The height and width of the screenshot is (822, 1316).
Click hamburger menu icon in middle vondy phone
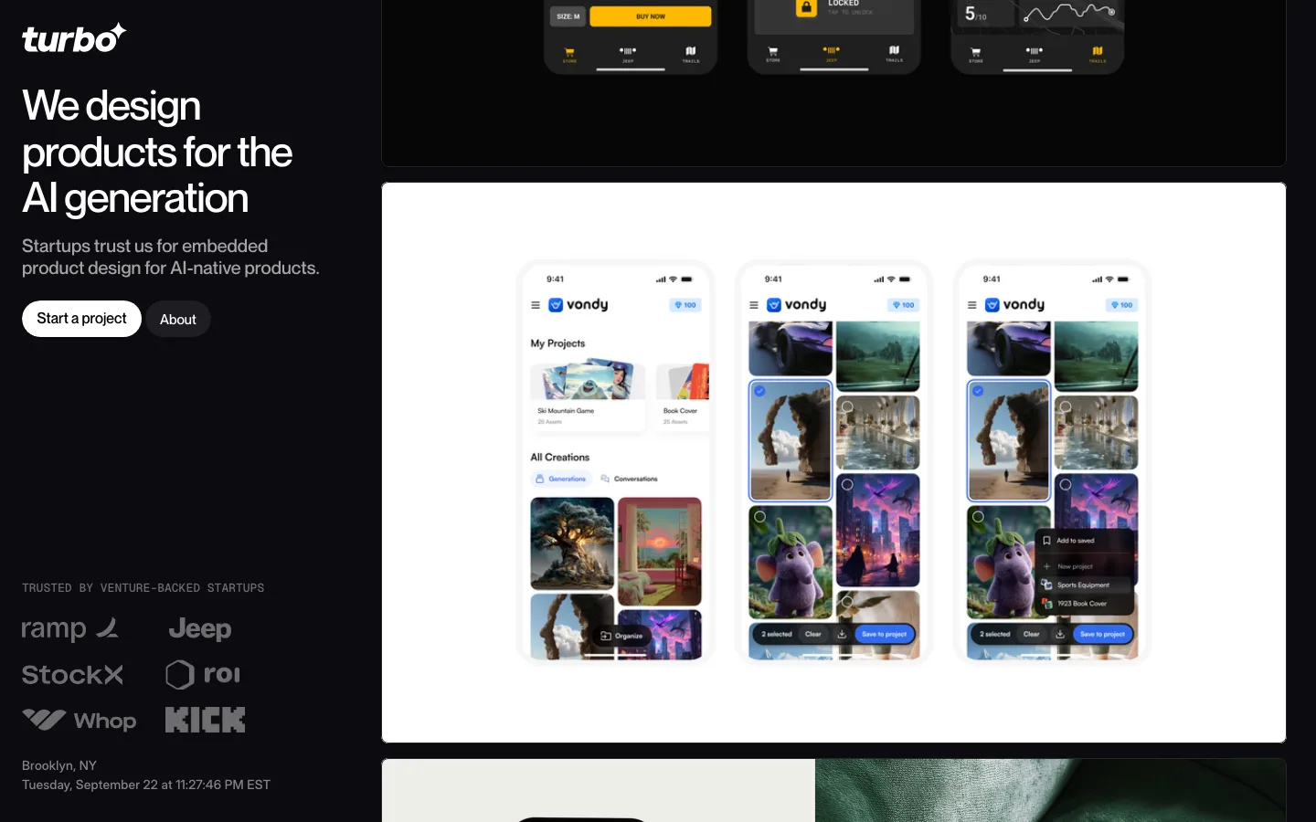pyautogui.click(x=754, y=305)
